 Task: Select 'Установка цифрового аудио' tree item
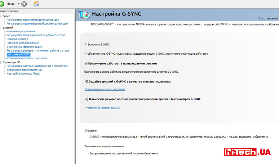click(24, 47)
